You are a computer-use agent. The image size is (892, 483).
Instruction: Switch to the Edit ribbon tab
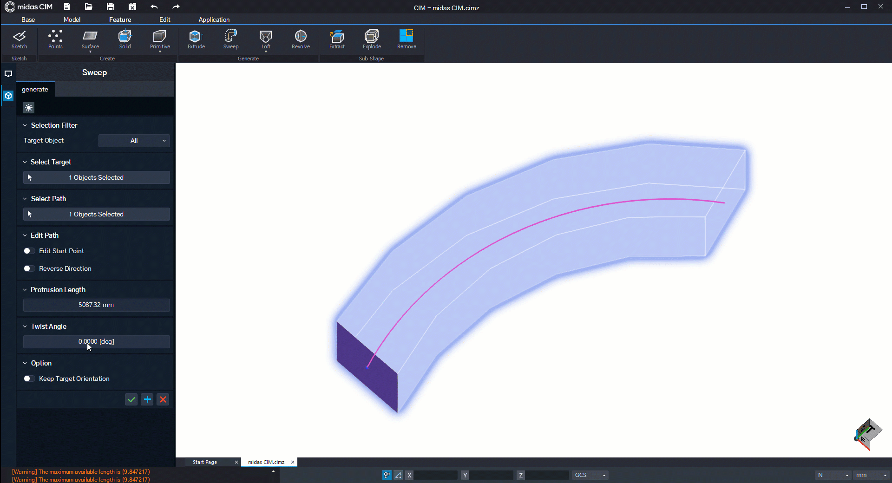(x=164, y=20)
